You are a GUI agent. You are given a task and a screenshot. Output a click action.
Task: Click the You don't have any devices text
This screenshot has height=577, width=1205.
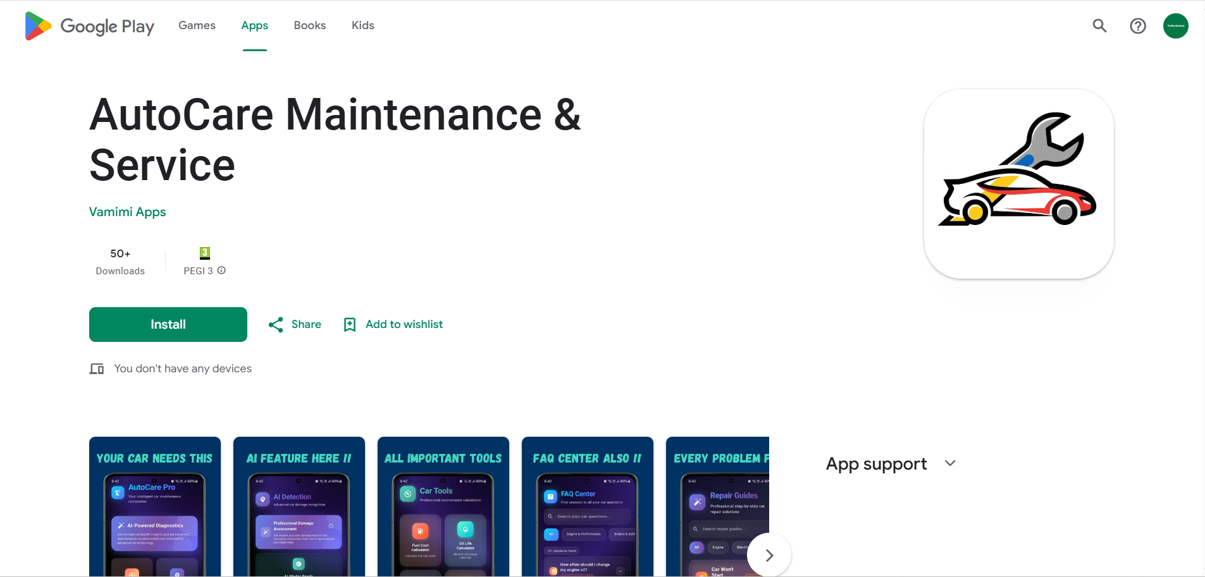tap(183, 368)
